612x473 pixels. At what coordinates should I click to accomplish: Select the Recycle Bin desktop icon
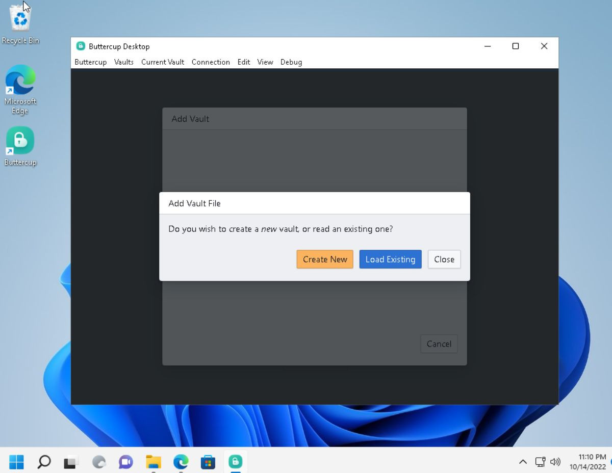pyautogui.click(x=20, y=24)
